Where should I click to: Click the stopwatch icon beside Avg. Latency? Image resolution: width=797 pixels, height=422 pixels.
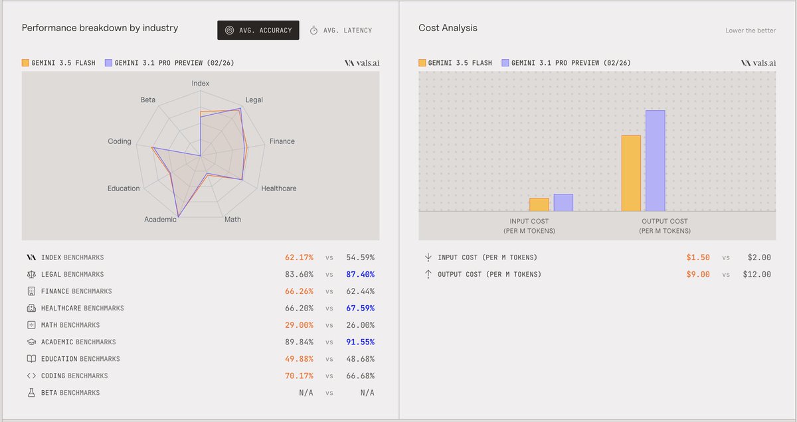[314, 31]
